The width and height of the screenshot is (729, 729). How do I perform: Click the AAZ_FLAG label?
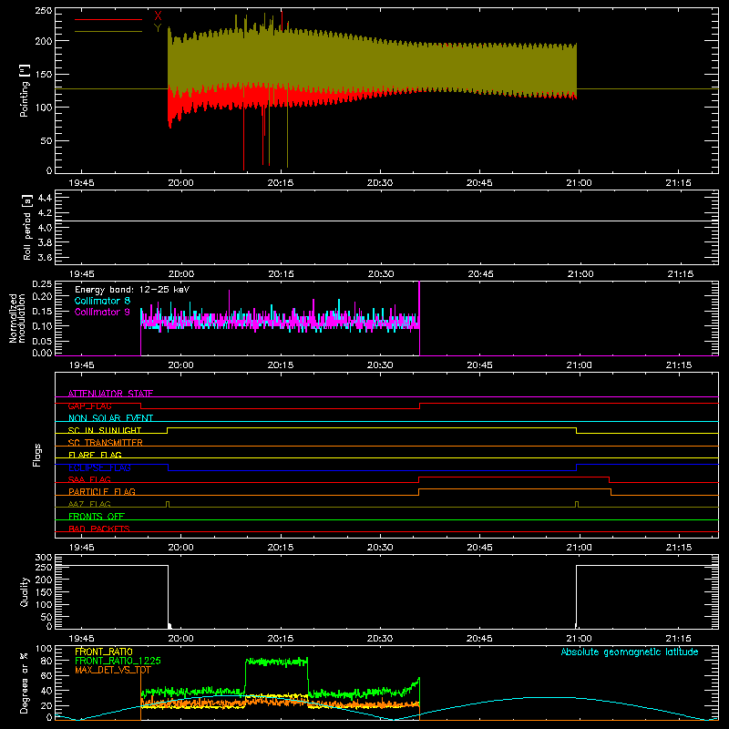coord(89,504)
